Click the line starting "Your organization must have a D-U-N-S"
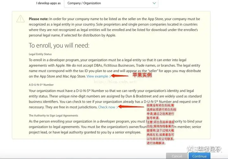 click(111, 91)
